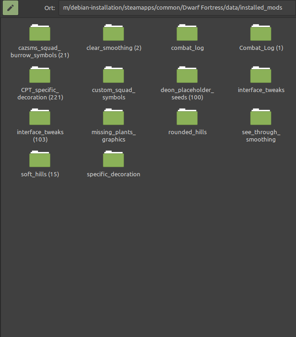This screenshot has height=337, width=296.
Task: Select the specific_decoration folder icon
Action: tap(113, 159)
